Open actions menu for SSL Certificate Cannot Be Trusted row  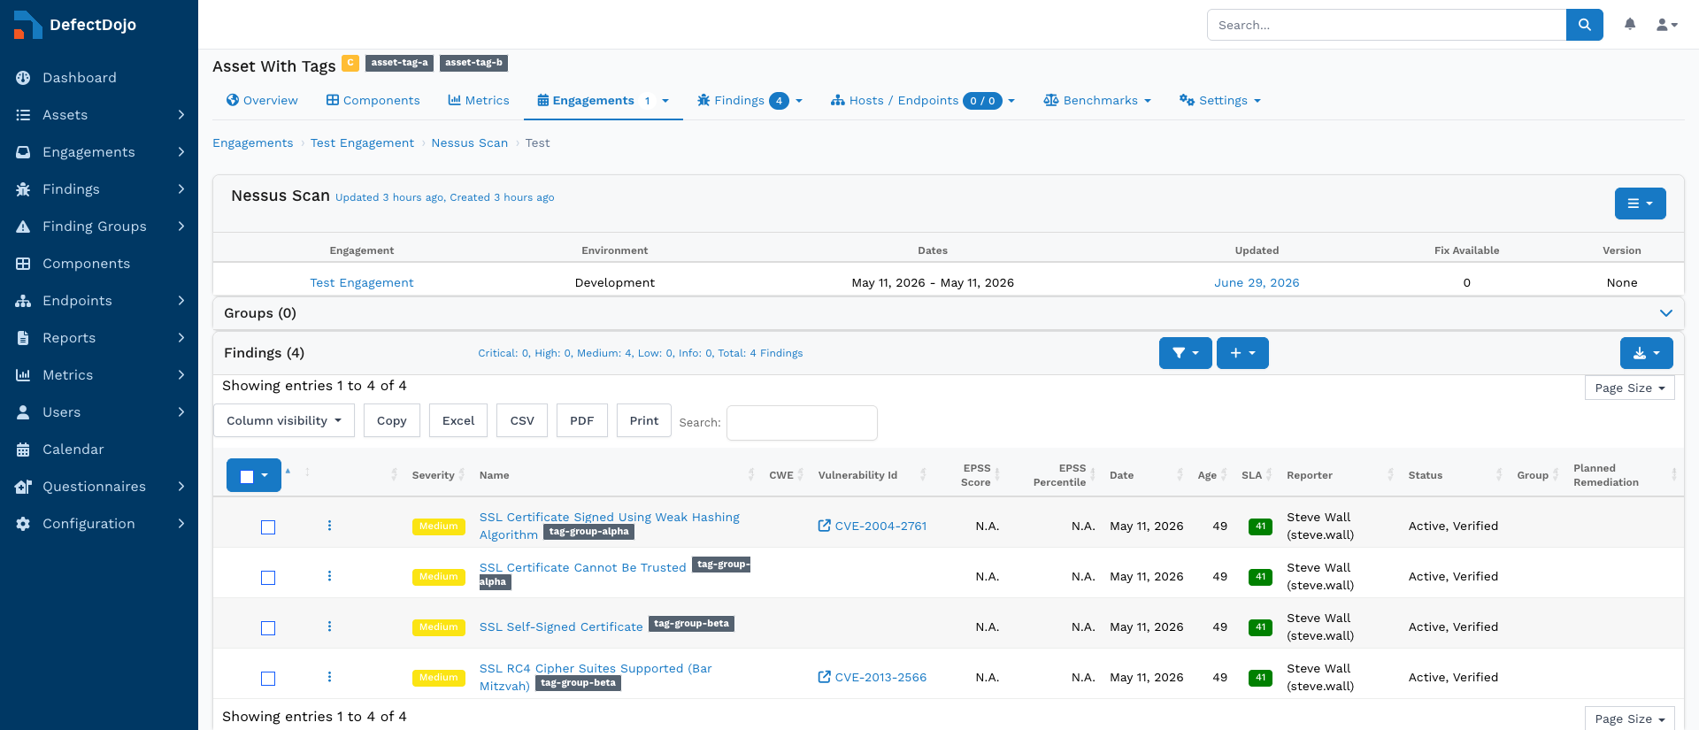tap(329, 576)
